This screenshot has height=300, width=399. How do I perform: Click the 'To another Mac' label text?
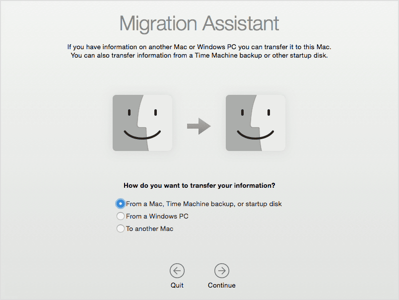pos(149,229)
